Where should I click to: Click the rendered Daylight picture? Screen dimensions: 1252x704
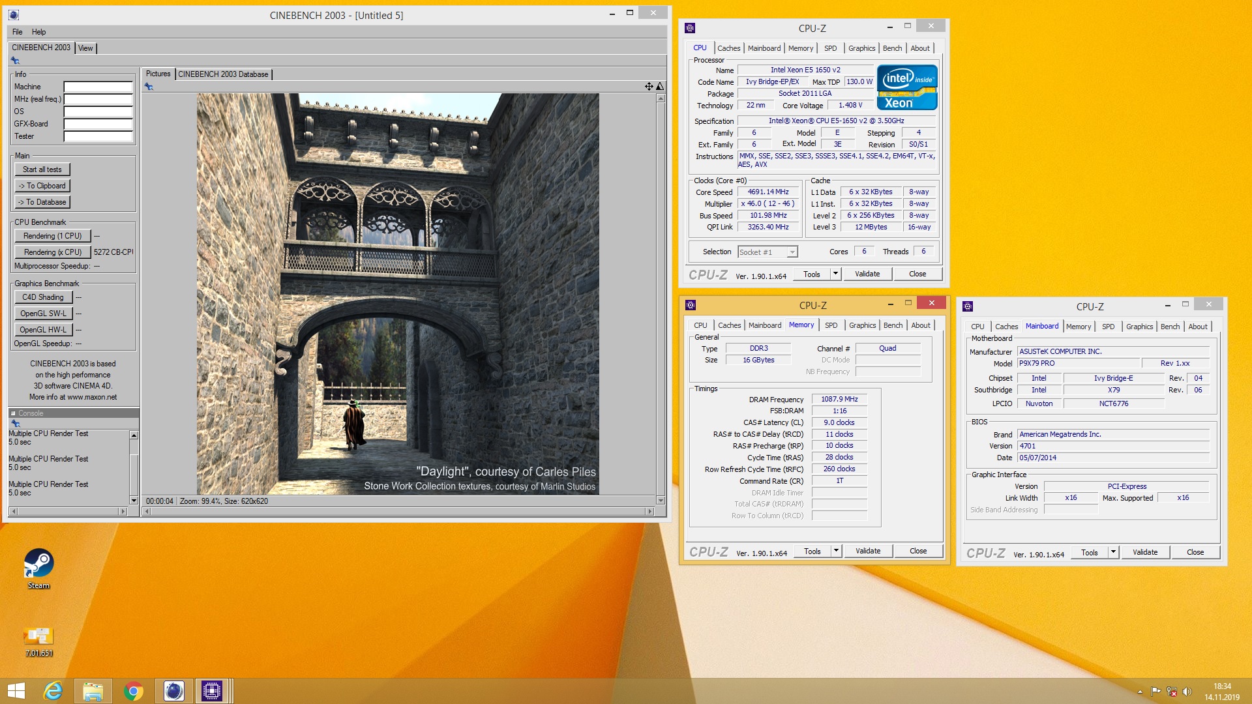pos(398,294)
